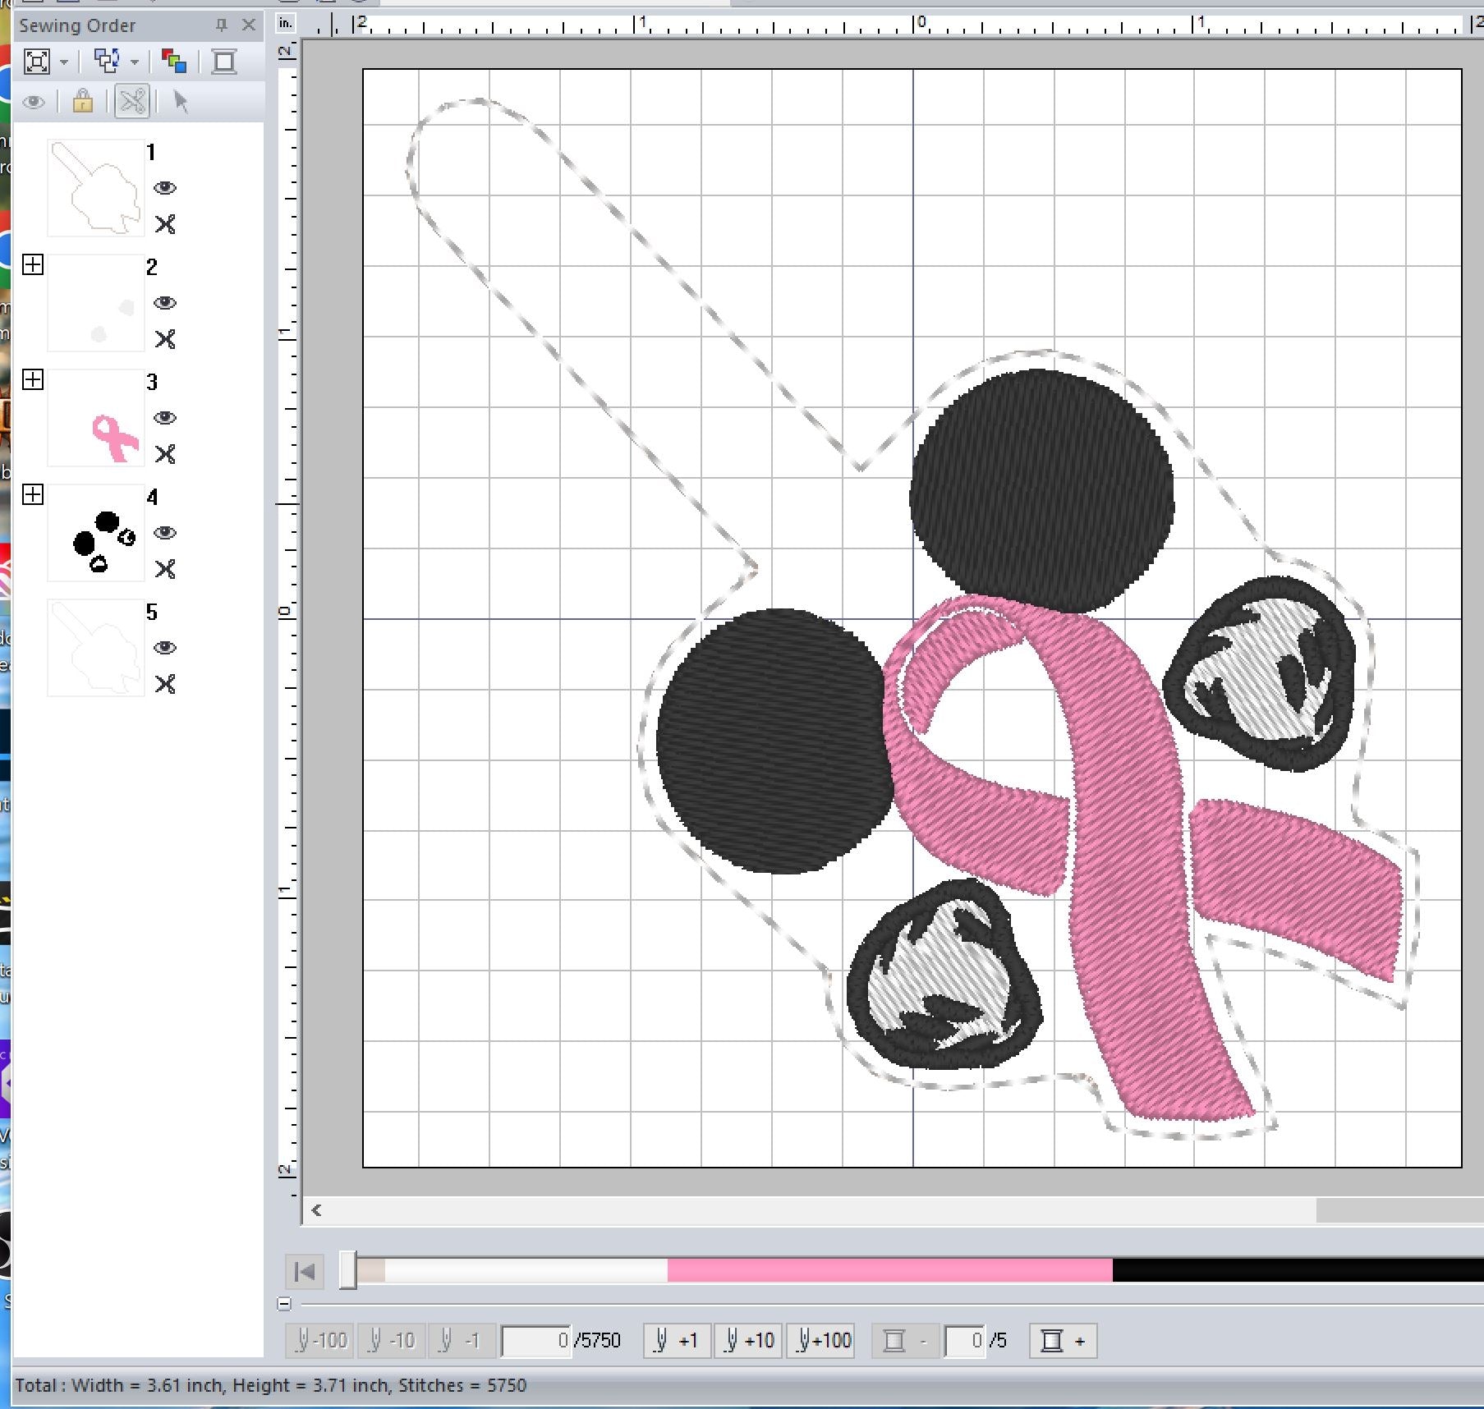Click the frame icon in Sewing Order toolbar
Image resolution: width=1484 pixels, height=1409 pixels.
(x=223, y=62)
